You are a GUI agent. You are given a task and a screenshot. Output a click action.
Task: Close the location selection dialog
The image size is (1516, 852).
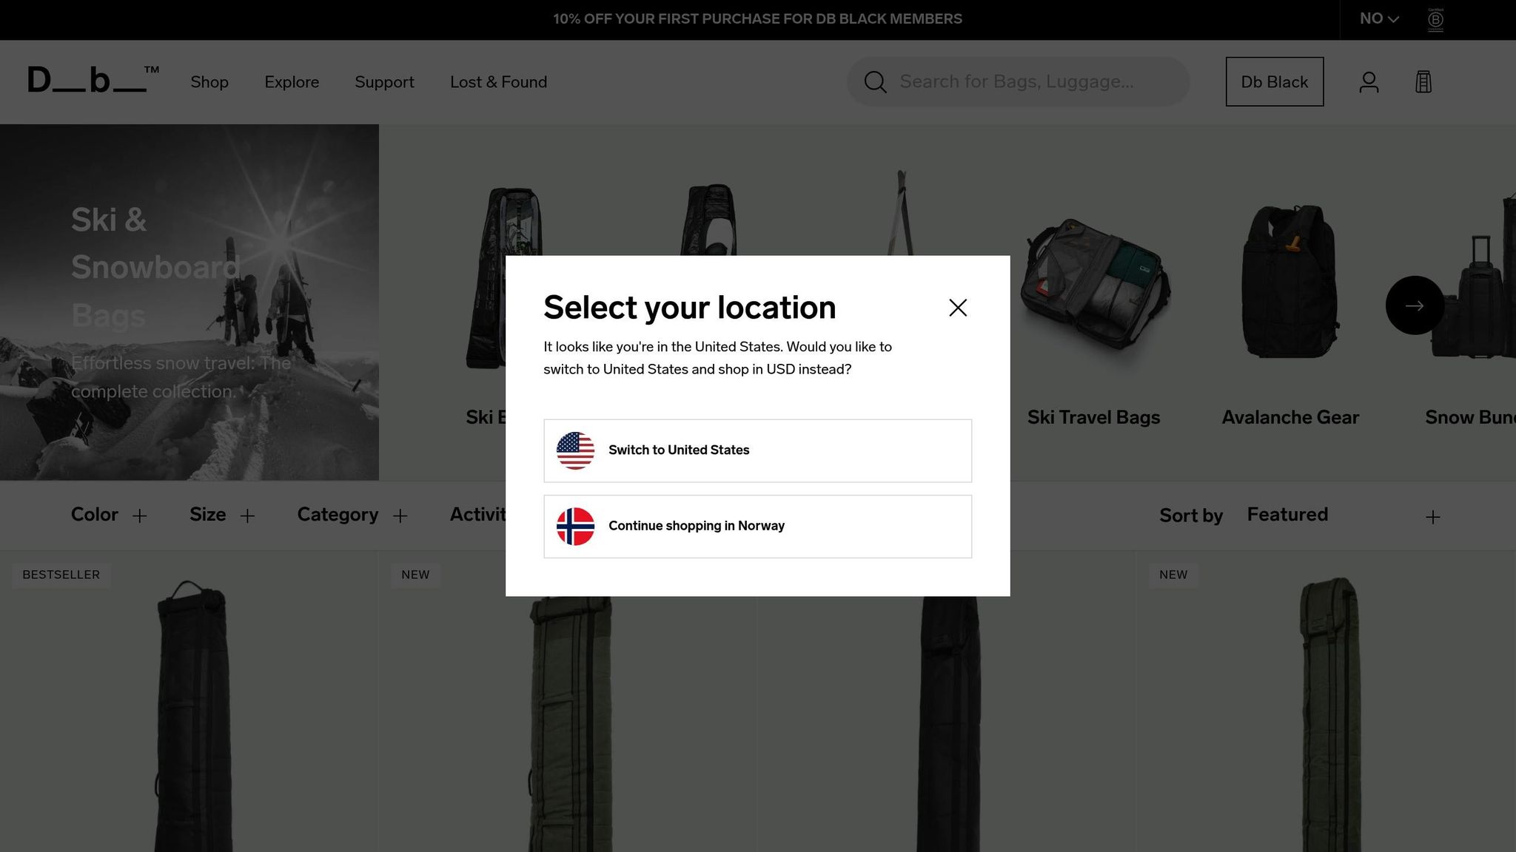click(x=958, y=308)
